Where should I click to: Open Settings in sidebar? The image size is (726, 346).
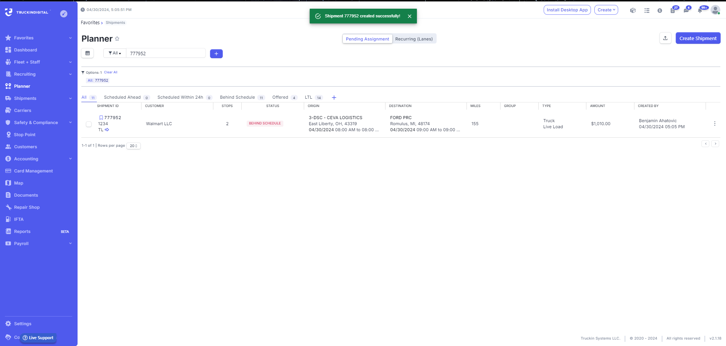tap(23, 324)
